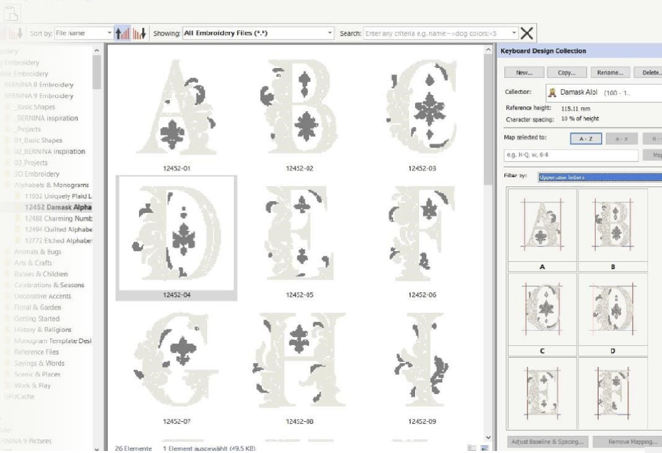
Task: Click the ascending sort order icon
Action: [122, 33]
